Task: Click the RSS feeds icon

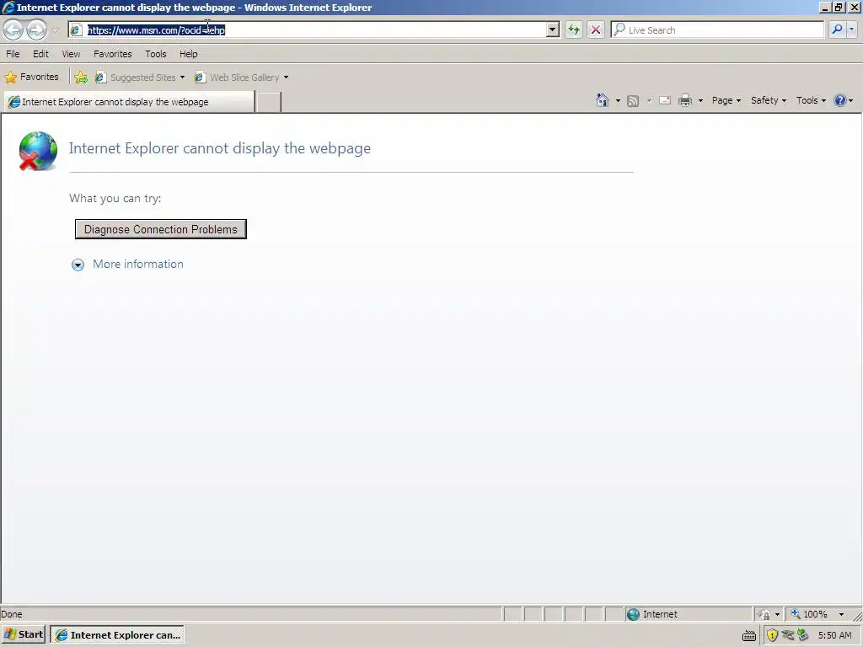Action: point(633,101)
